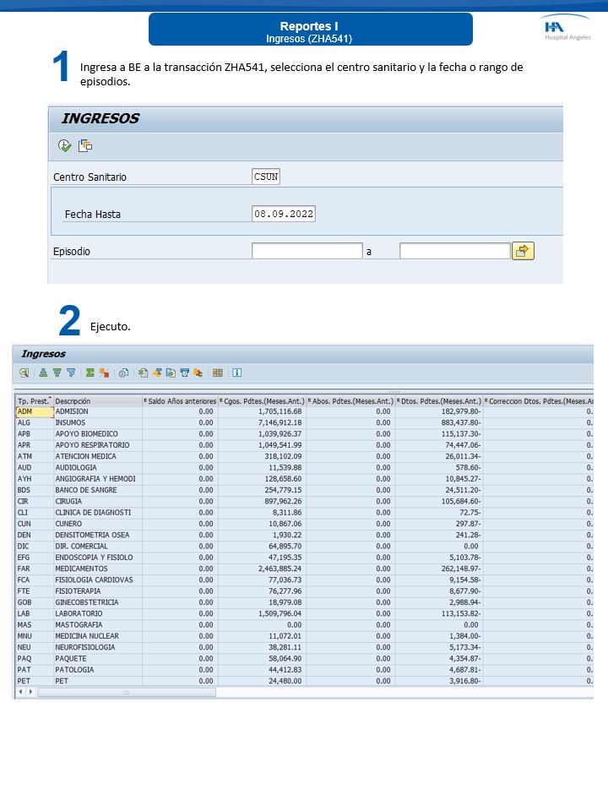Click the Tp. Prest. column header
Viewport: 608px width, 811px height.
pyautogui.click(x=34, y=400)
